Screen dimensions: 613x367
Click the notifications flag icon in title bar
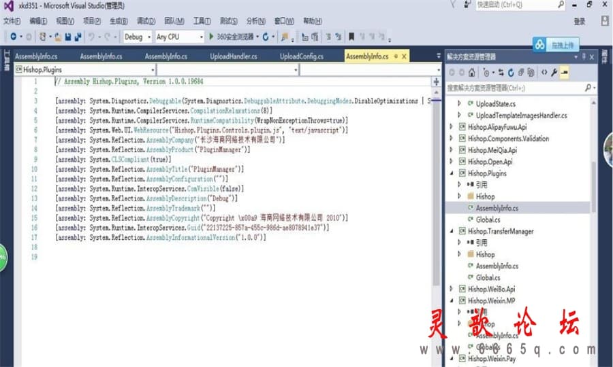click(x=453, y=5)
